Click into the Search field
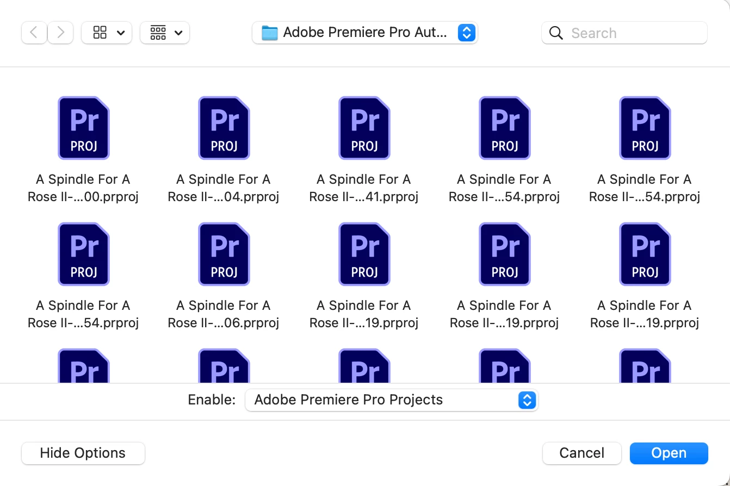 [x=624, y=33]
